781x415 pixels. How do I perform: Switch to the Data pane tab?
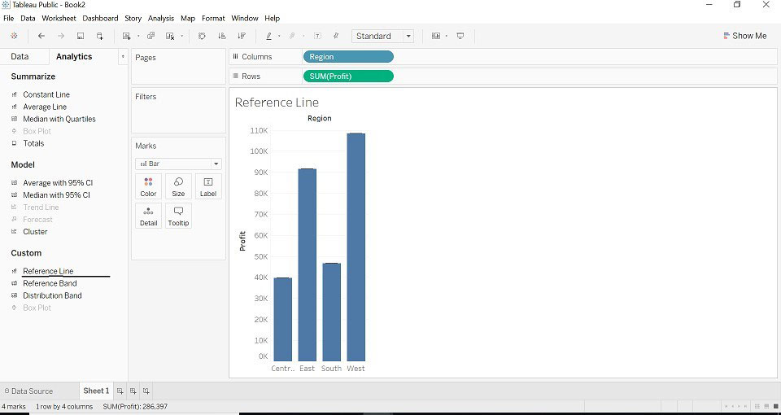pyautogui.click(x=20, y=56)
